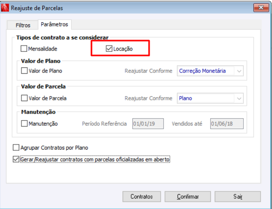Viewport: 272px width, 209px height.
Task: Enable the Mensalidade checkbox
Action: (x=24, y=49)
